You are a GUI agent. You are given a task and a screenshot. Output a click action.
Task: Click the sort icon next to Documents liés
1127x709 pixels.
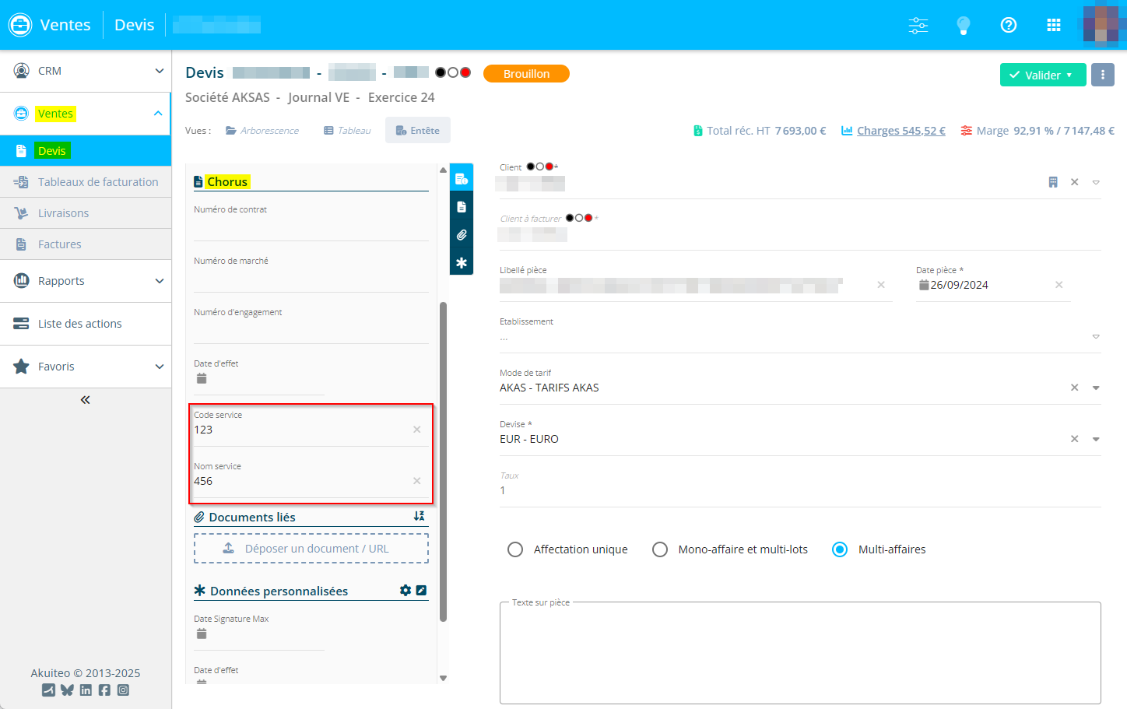coord(420,517)
